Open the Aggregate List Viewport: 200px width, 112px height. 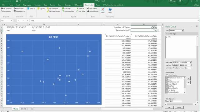coord(19,11)
